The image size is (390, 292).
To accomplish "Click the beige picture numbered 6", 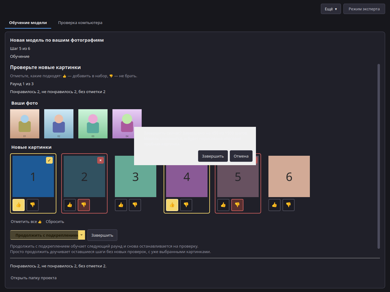I will coord(289,176).
